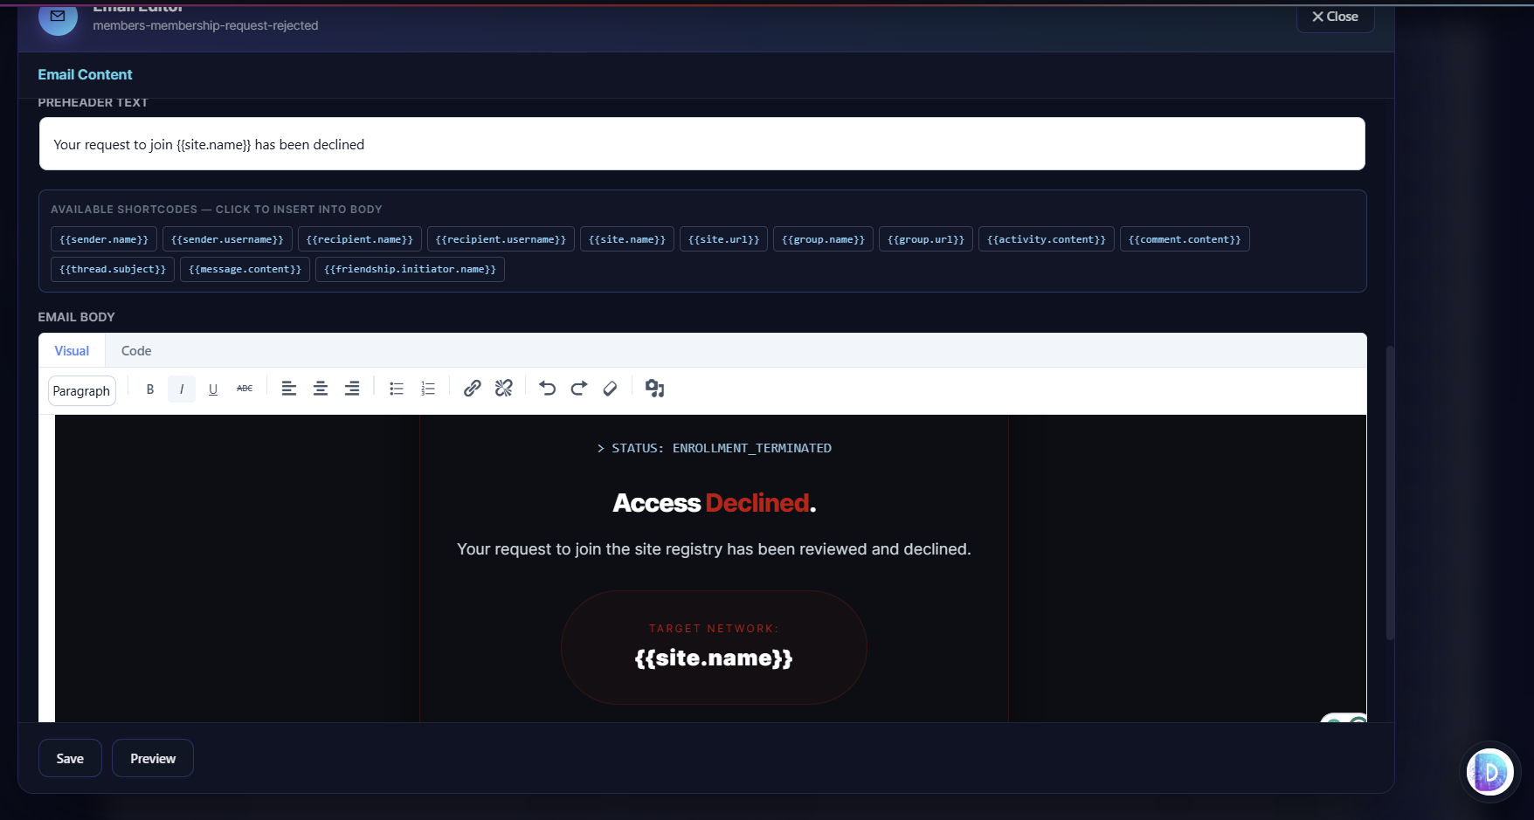
Task: Insert {{site.name}} shortcode chip
Action: 627,239
